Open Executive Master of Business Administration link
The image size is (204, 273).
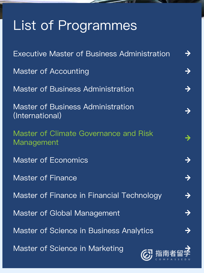pyautogui.click(x=92, y=54)
